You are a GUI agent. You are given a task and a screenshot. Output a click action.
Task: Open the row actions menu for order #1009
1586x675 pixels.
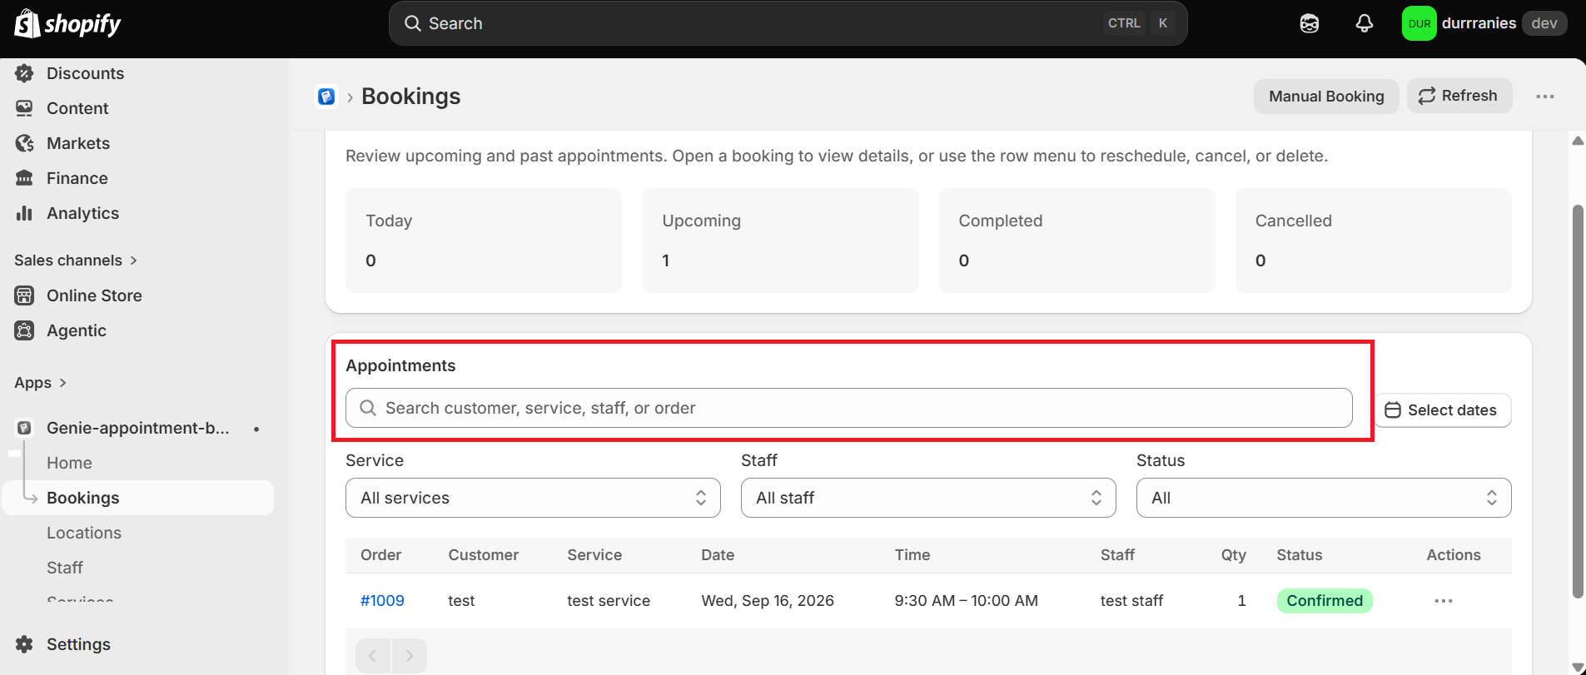pos(1444,601)
